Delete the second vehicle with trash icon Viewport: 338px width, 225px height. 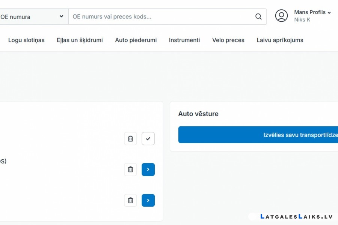click(x=130, y=169)
